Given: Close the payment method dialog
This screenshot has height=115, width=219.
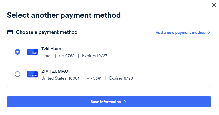Looking at the screenshot, I should tap(214, 5).
